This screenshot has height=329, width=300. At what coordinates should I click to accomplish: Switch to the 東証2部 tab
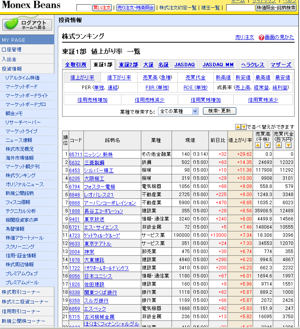(x=128, y=65)
